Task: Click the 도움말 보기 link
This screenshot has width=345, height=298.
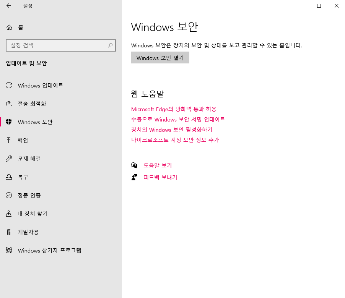Action: pos(158,165)
